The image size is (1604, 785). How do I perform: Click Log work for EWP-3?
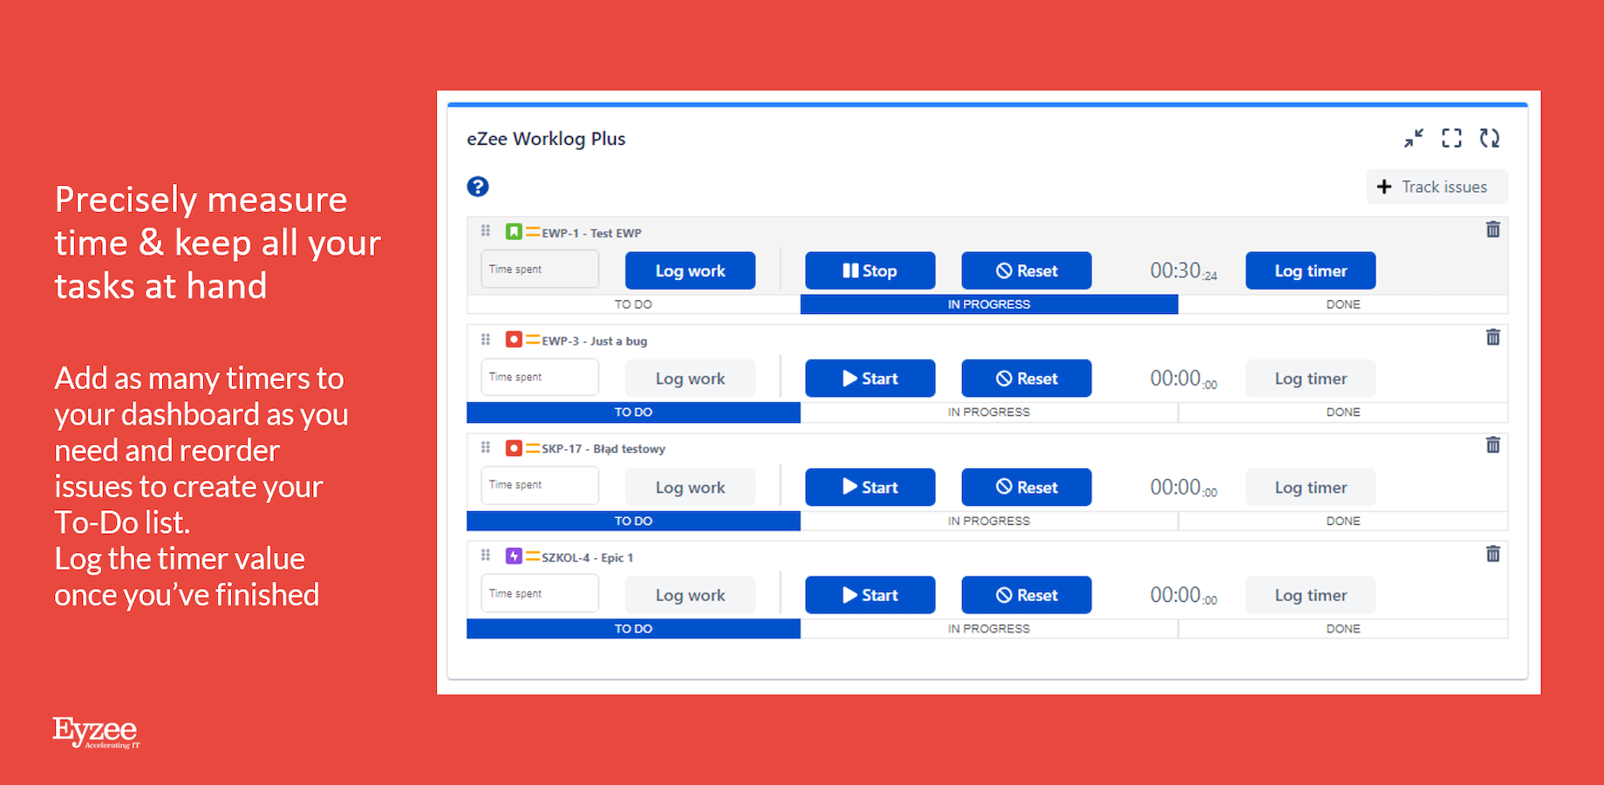pyautogui.click(x=690, y=379)
